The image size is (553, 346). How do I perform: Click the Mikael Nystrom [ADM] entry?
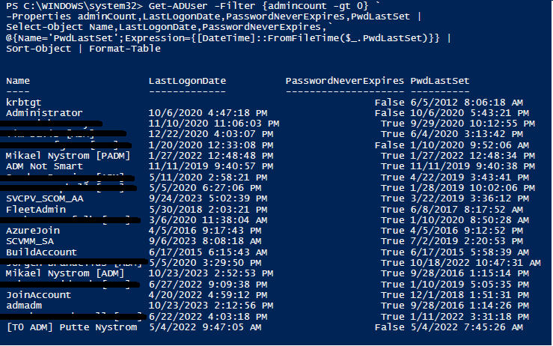coord(65,274)
